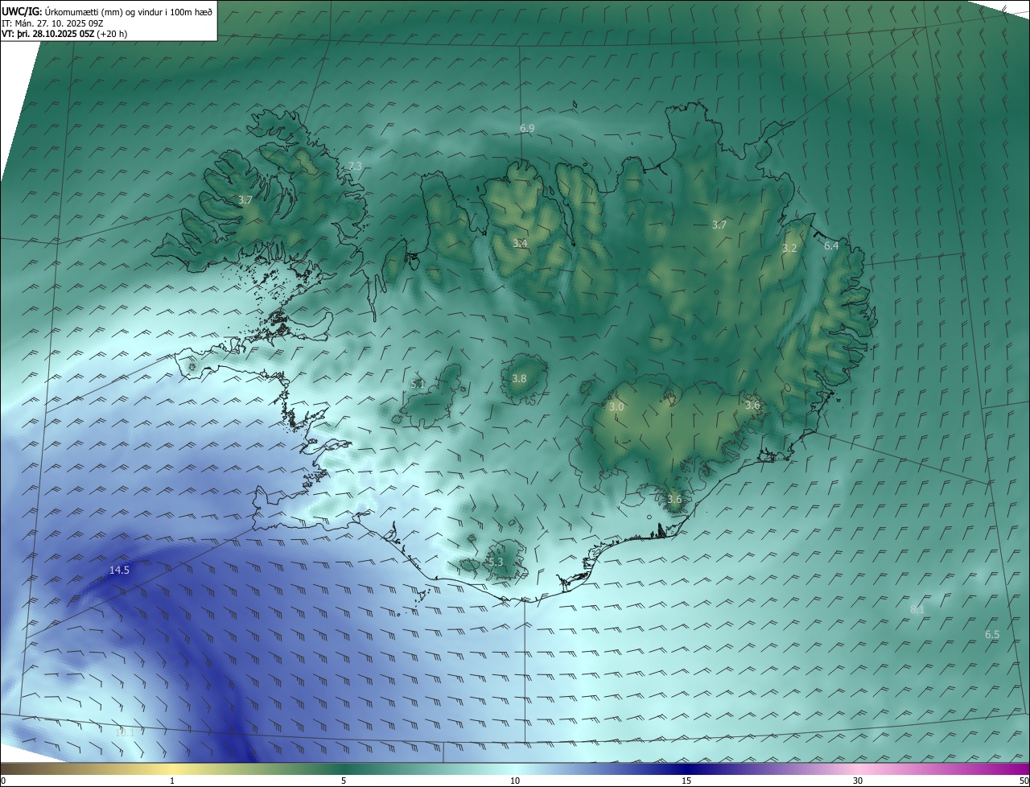Click the 15 tick on the color scale
This screenshot has width=1030, height=787.
point(686,781)
